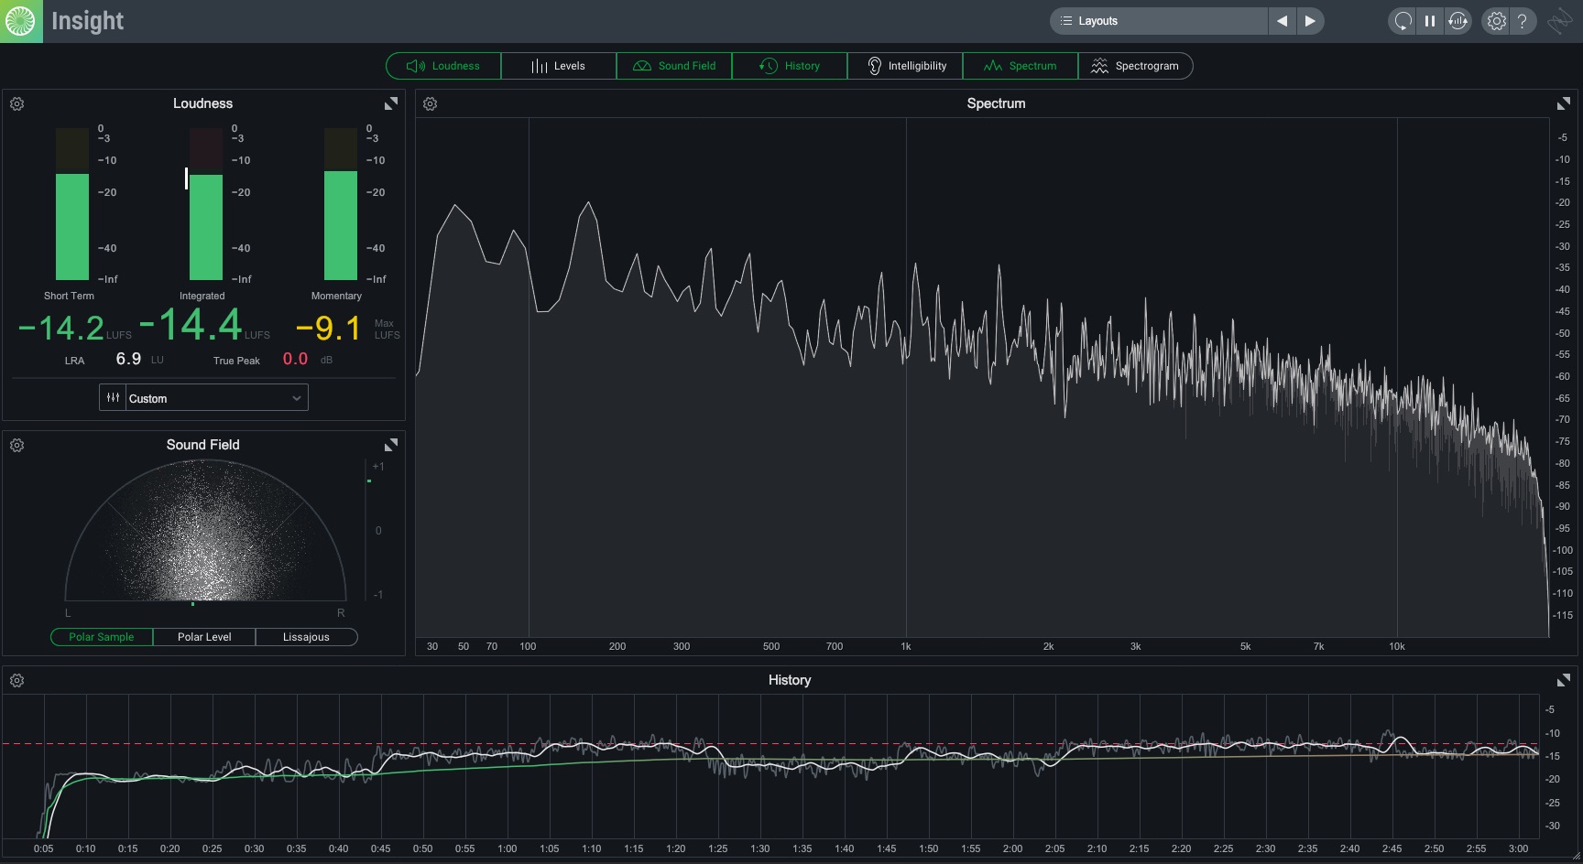This screenshot has height=864, width=1583.
Task: Open help question mark icon
Action: tap(1523, 21)
